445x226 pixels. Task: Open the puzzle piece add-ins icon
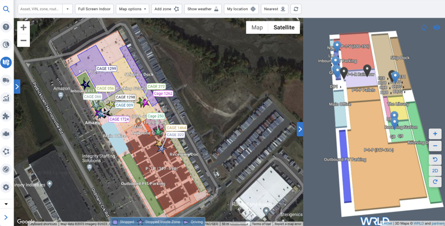tap(6, 116)
